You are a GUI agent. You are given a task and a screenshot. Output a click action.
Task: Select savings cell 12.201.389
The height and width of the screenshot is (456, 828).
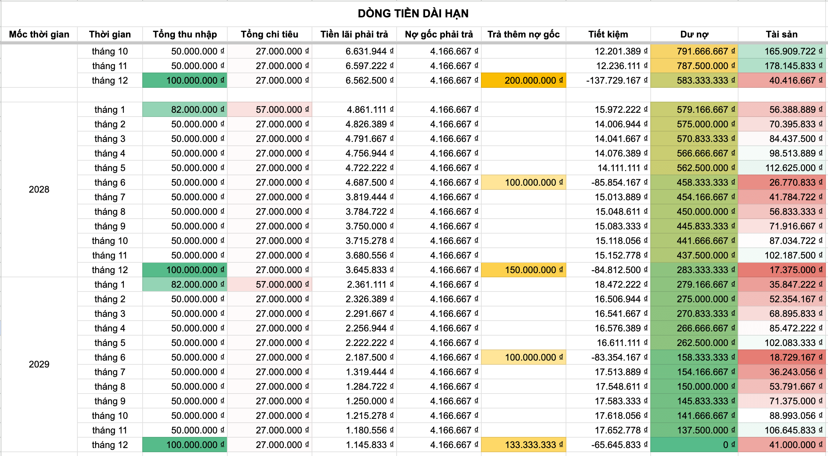coord(608,51)
